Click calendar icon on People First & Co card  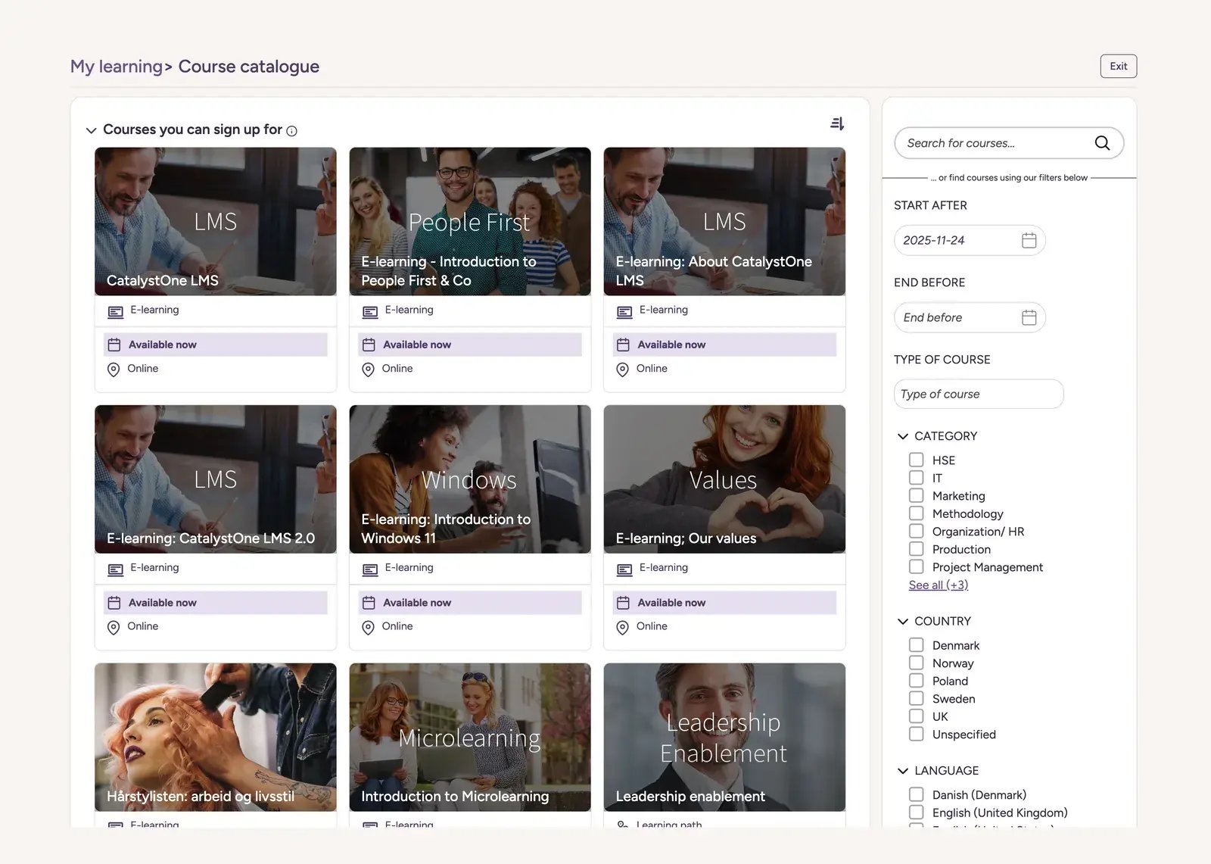coord(369,345)
